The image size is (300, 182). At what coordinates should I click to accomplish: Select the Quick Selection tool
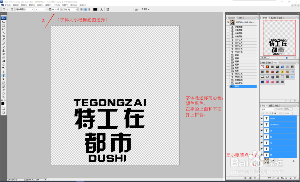coord(3,32)
